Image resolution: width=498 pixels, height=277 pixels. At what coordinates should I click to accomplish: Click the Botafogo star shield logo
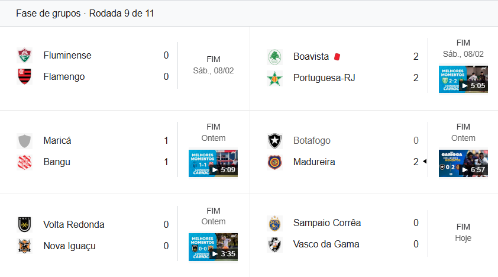(x=274, y=141)
